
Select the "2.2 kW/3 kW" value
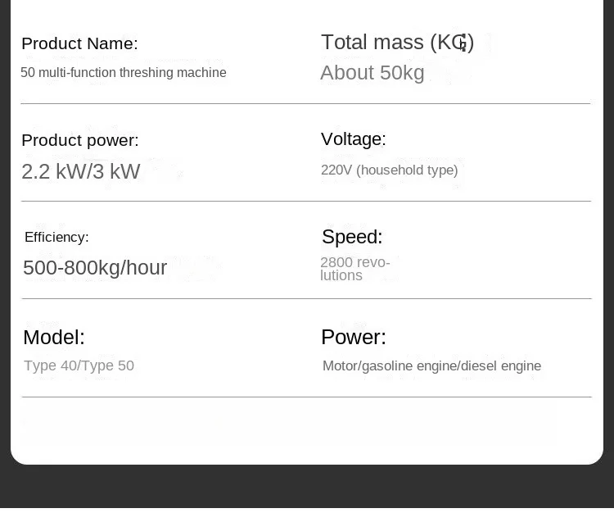click(x=81, y=171)
